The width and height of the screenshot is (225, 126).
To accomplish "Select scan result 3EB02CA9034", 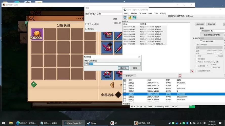I will tap(145, 41).
